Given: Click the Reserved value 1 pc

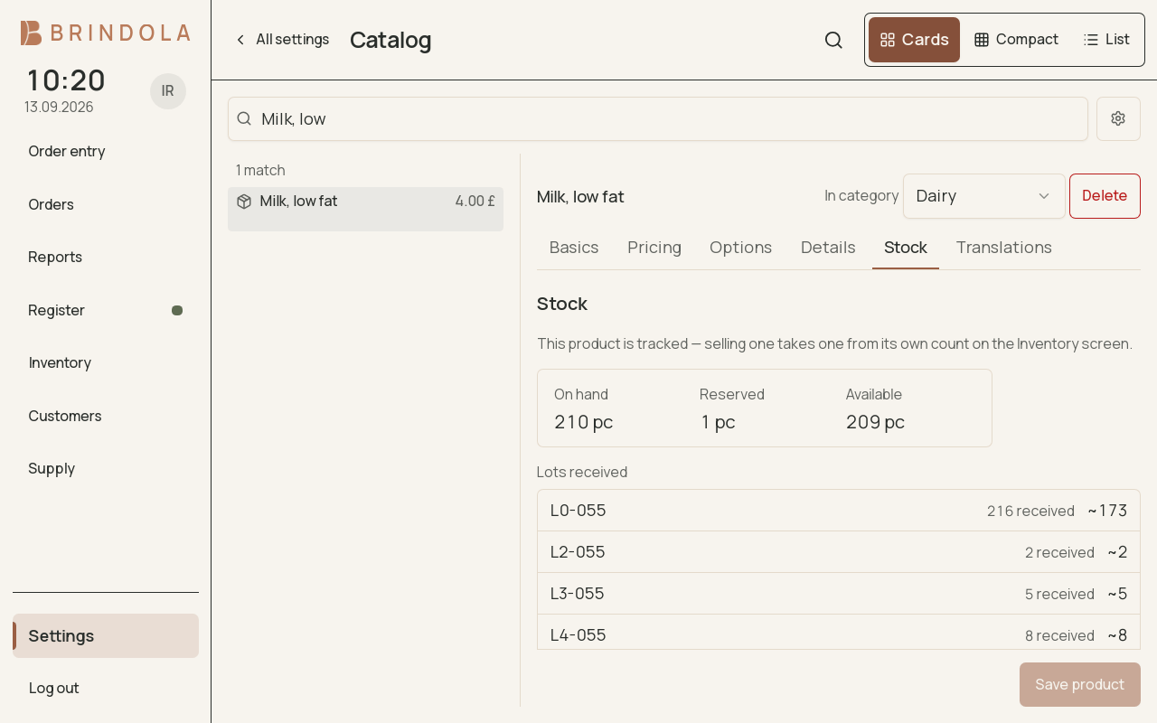Looking at the screenshot, I should 718,422.
